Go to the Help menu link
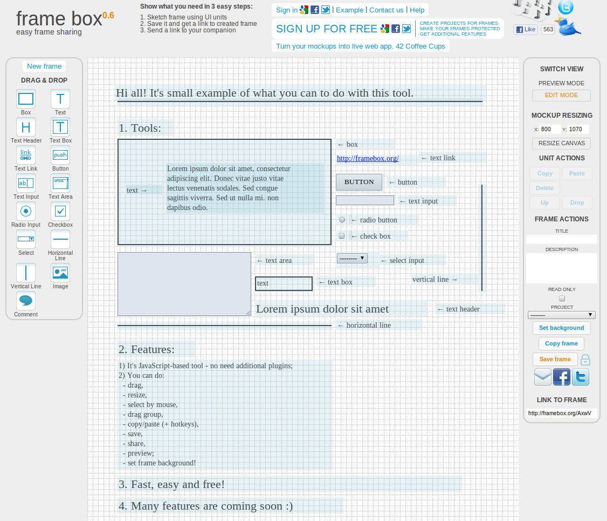 [417, 10]
